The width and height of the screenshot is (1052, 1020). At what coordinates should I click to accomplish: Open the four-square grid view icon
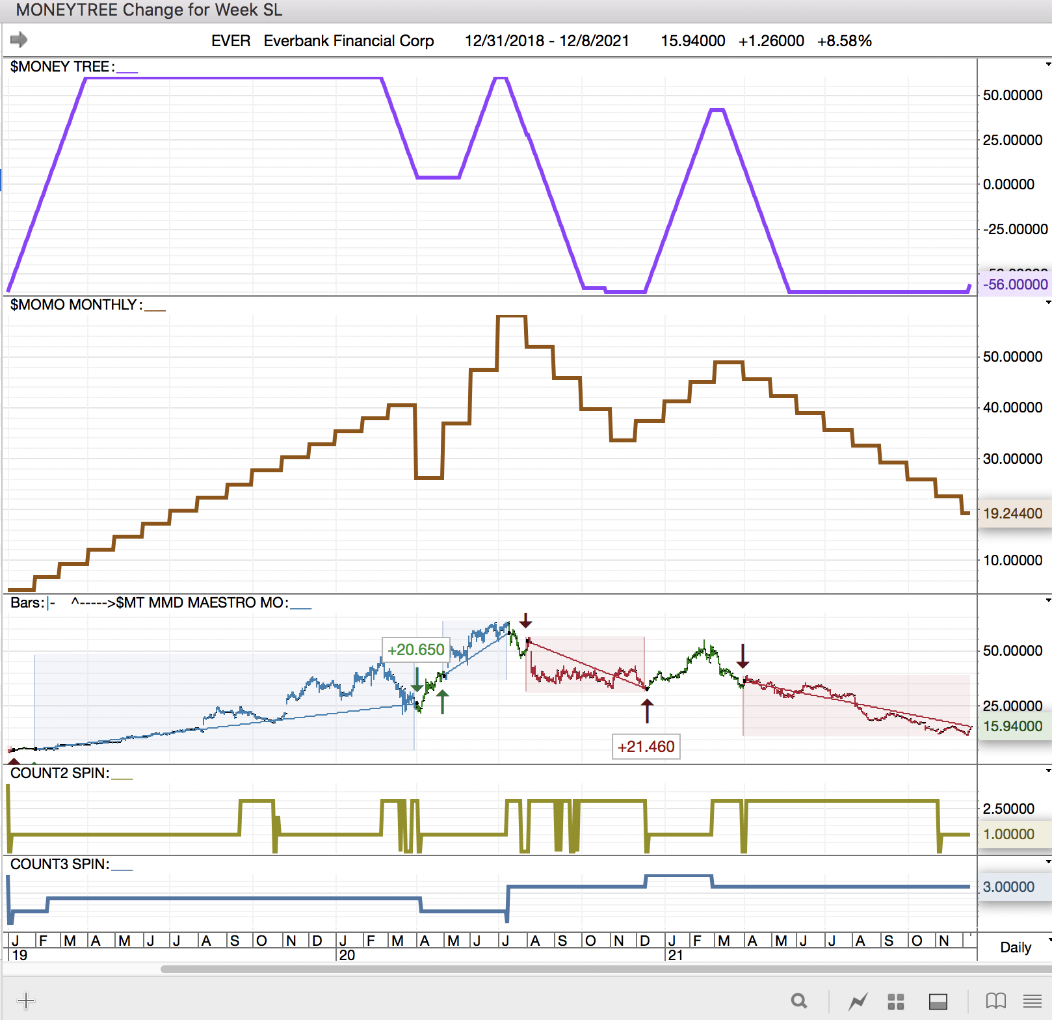pyautogui.click(x=896, y=1001)
